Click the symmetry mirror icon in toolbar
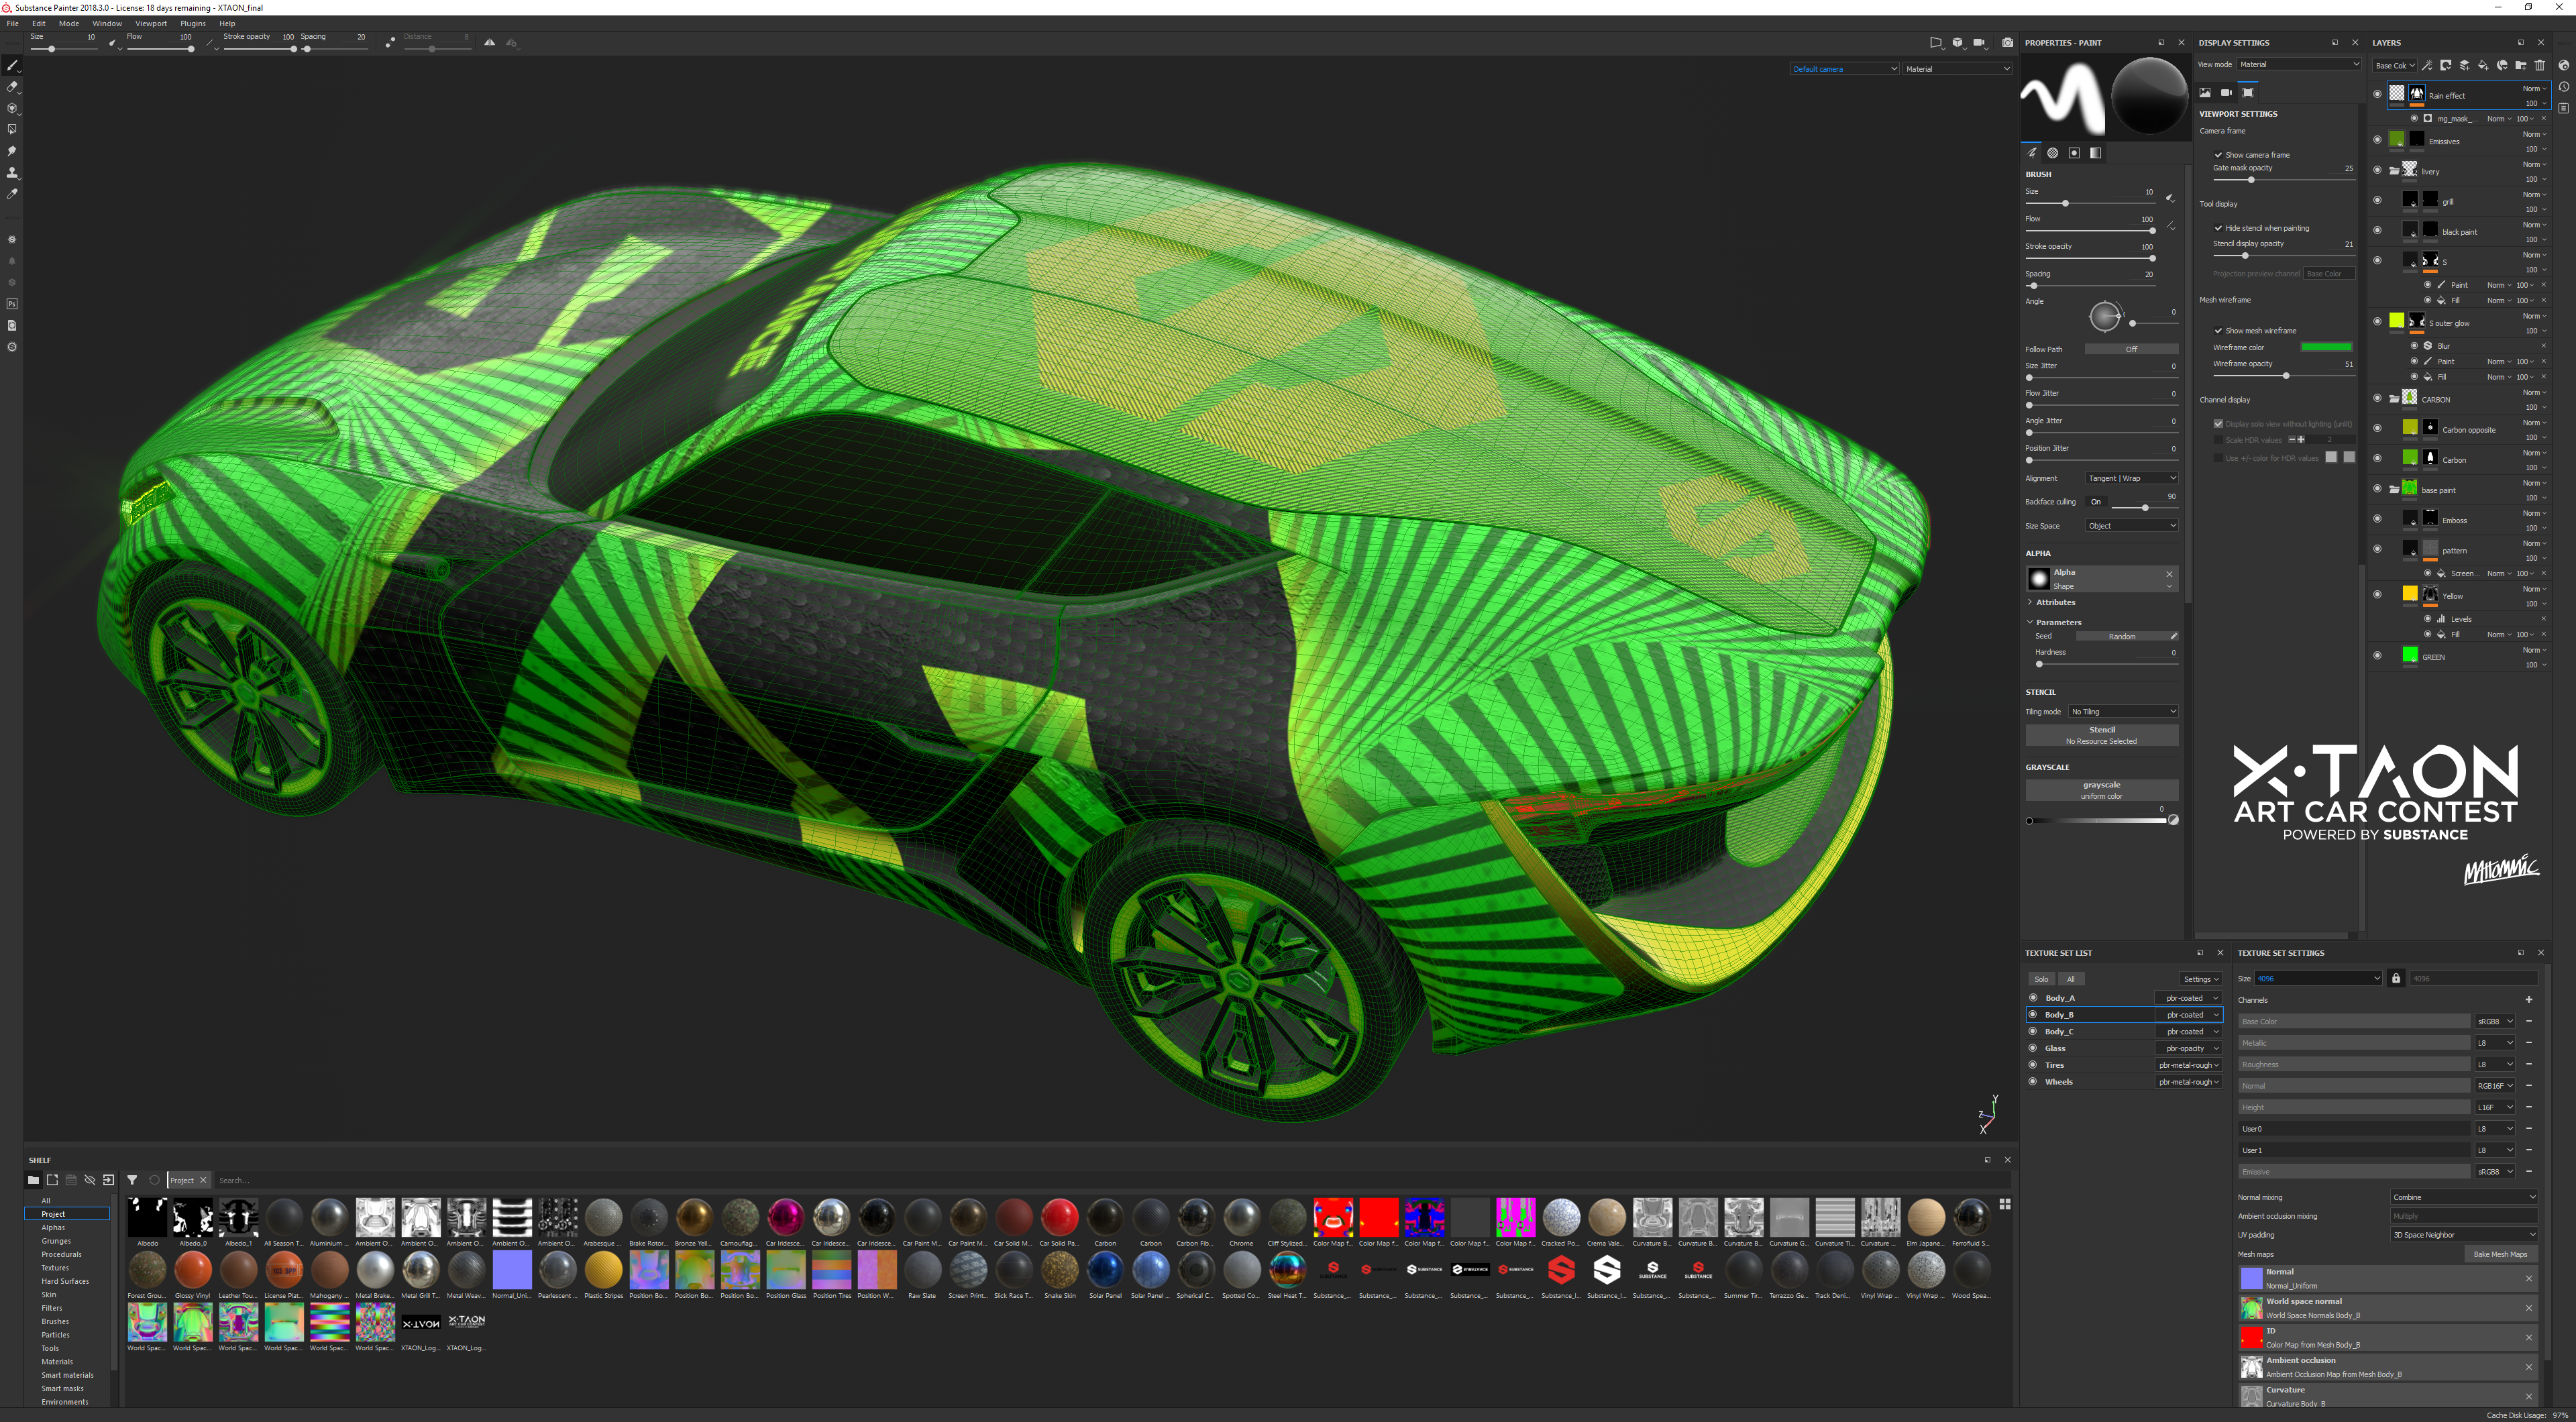Viewport: 2576px width, 1422px height. [x=489, y=42]
